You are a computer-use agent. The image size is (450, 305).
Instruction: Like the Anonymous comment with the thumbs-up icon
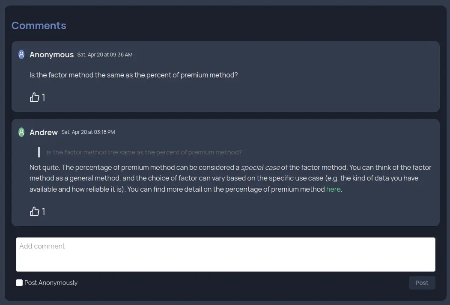pyautogui.click(x=34, y=97)
